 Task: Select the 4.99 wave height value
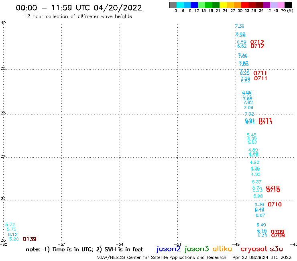[252, 139]
